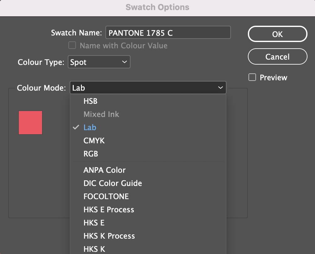Click the Mixed Ink option
Viewport: 315px width, 254px height.
coord(101,114)
